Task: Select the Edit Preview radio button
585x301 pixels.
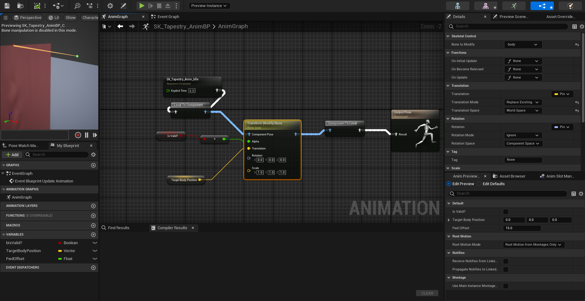Action: point(449,184)
